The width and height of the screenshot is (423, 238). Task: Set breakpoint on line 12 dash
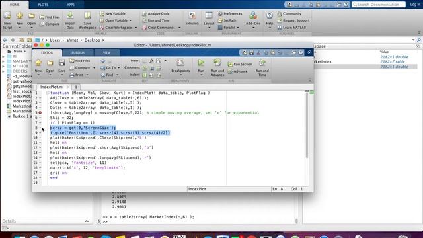coord(40,147)
